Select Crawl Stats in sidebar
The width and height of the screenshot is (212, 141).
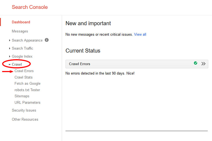click(x=24, y=77)
